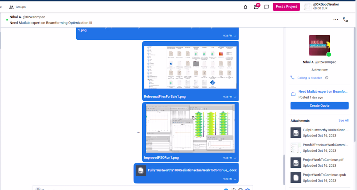Click the Posted 1 day ago text
The image size is (357, 190).
point(311,97)
